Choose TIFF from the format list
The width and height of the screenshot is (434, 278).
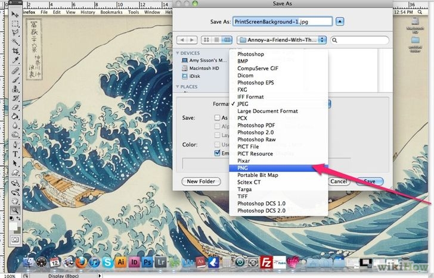pyautogui.click(x=278, y=196)
